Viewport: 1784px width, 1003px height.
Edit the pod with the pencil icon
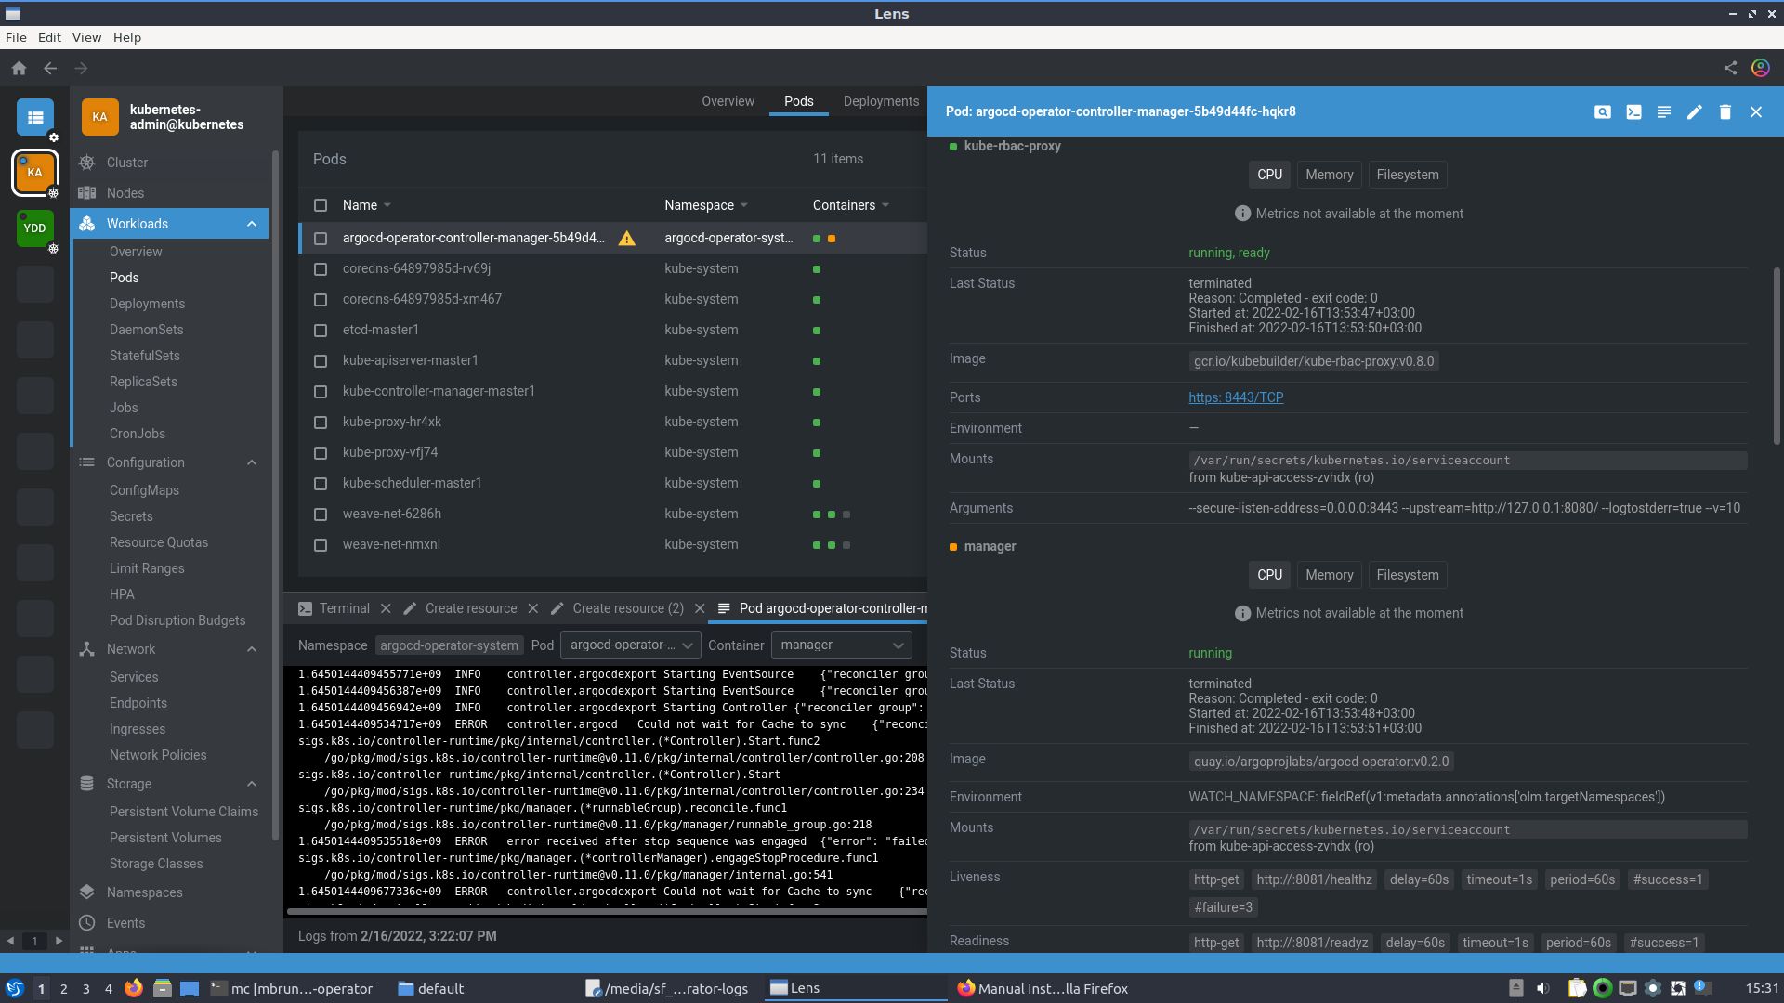coord(1693,111)
